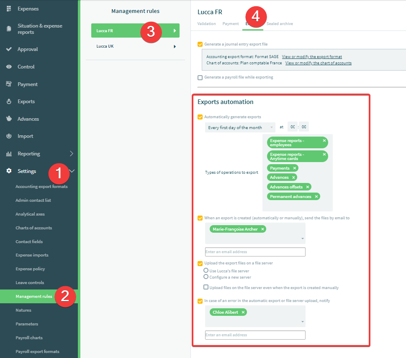406x358 pixels.
Task: Toggle Upload the export files on a file server
Action: [x=200, y=264]
